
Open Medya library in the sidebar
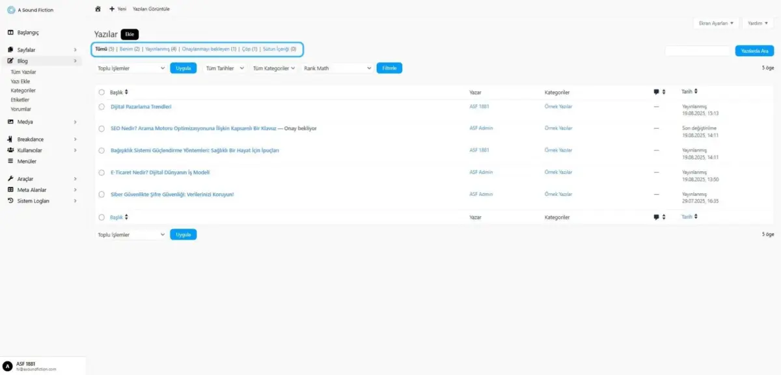pyautogui.click(x=25, y=122)
